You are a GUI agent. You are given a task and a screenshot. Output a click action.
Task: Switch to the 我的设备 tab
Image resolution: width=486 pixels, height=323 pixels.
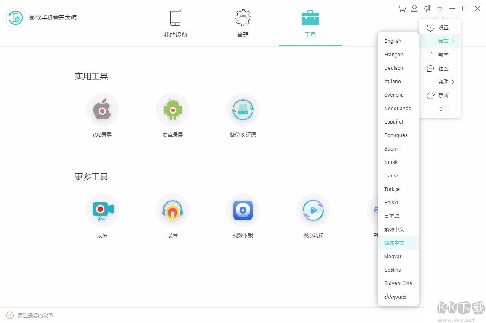(176, 24)
